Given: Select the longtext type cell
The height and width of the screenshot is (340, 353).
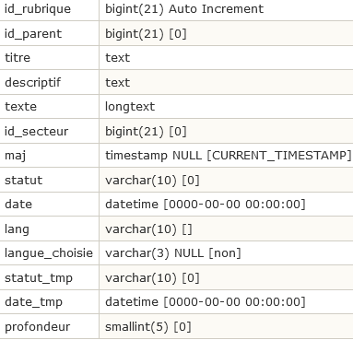Looking at the screenshot, I should [226, 107].
